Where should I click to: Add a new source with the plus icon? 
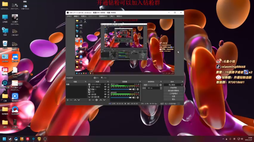coord(90,100)
